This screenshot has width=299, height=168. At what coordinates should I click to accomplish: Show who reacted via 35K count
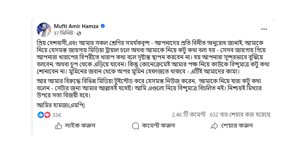(57, 115)
